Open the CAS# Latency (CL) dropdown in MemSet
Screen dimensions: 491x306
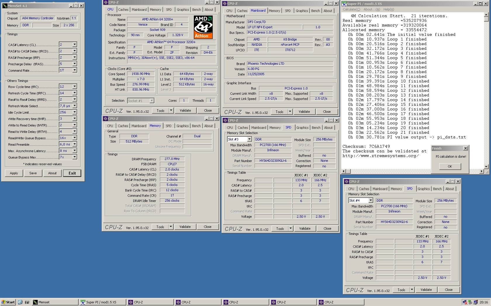tap(75, 45)
